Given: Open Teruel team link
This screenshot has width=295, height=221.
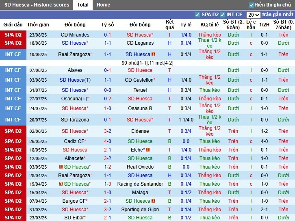Looking at the screenshot, I should click(x=140, y=90).
